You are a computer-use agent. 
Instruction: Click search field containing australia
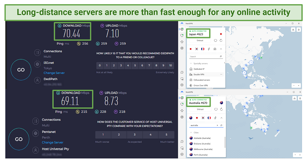[206, 125]
